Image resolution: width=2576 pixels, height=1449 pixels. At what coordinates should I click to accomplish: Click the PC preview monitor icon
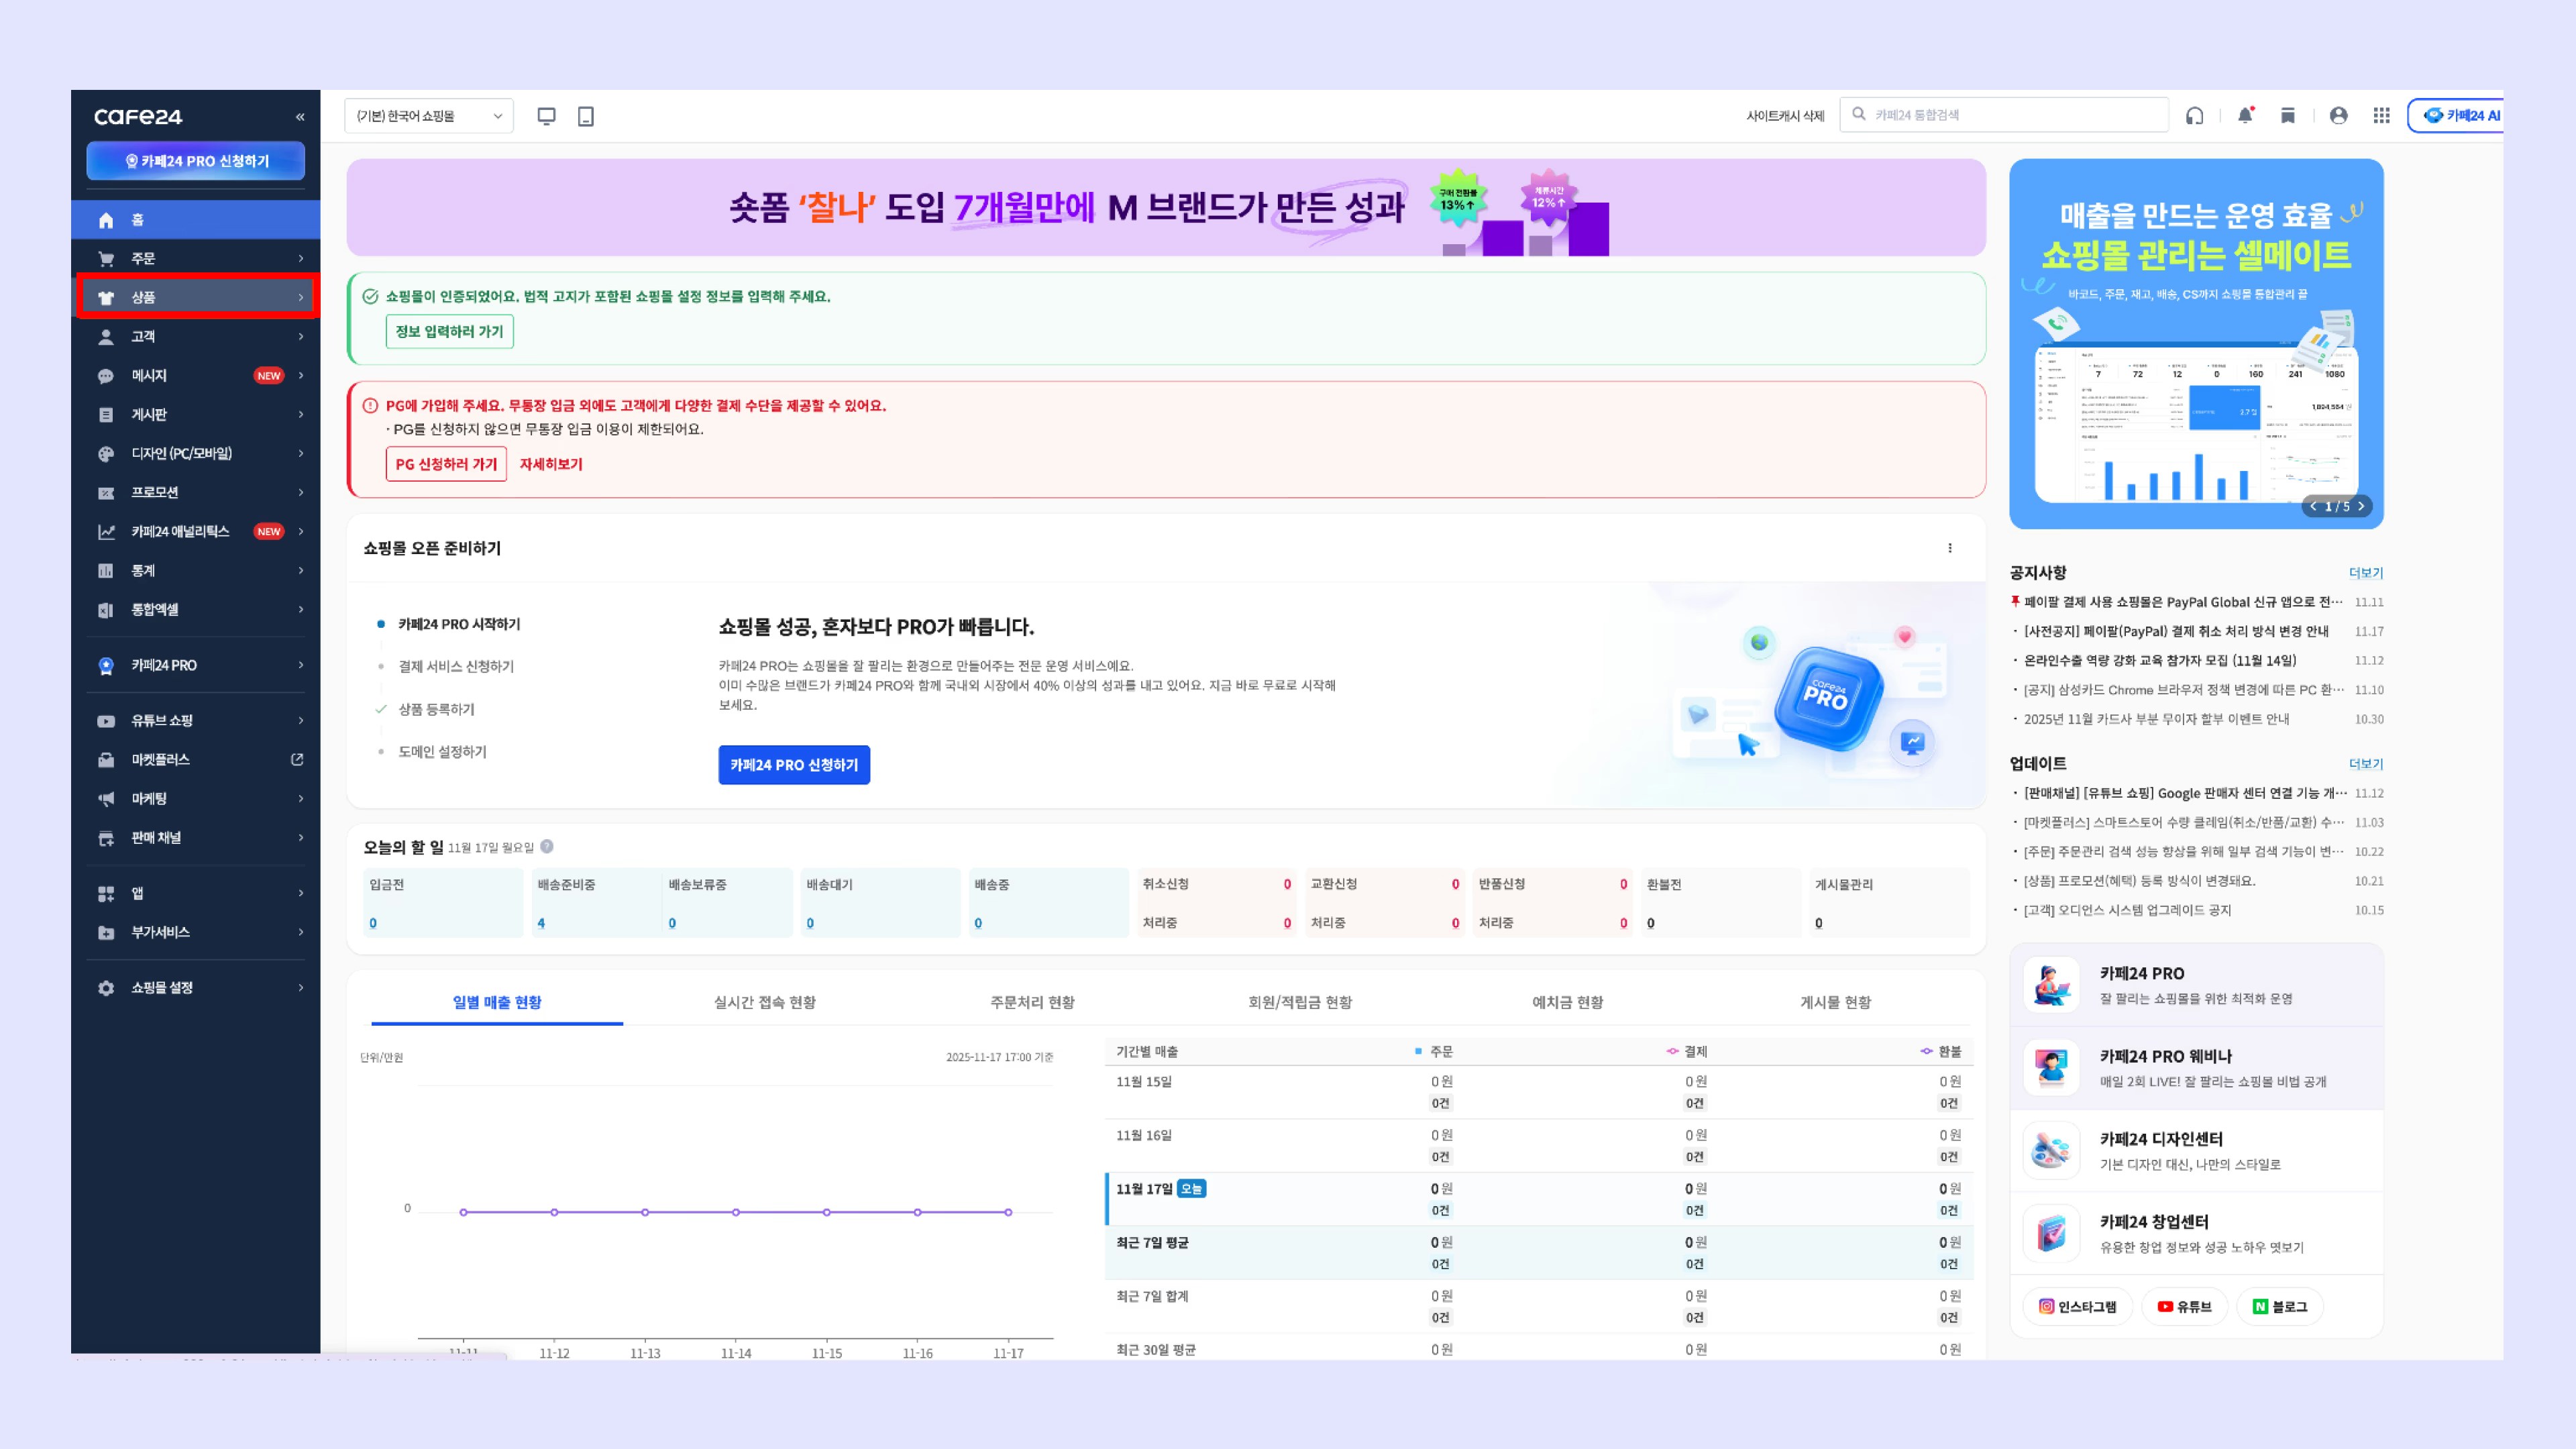pos(546,116)
